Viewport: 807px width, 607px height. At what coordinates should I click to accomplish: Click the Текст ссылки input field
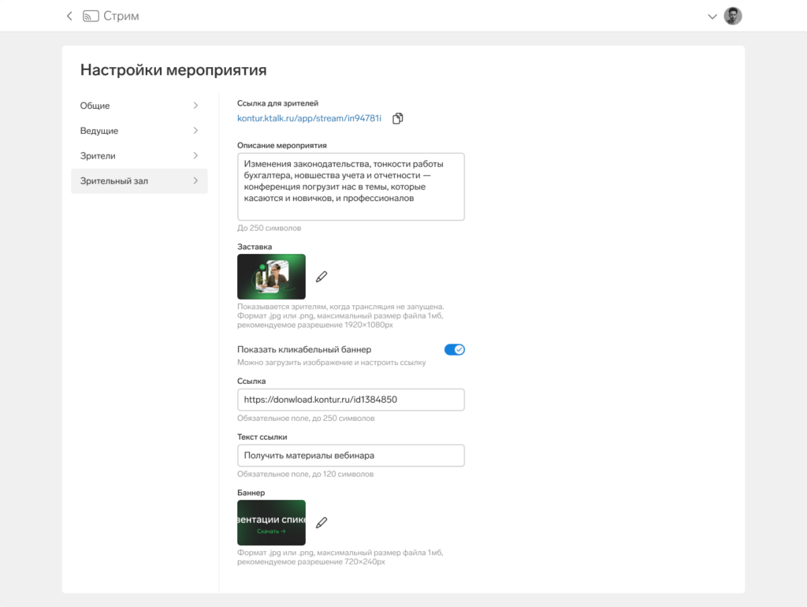351,456
